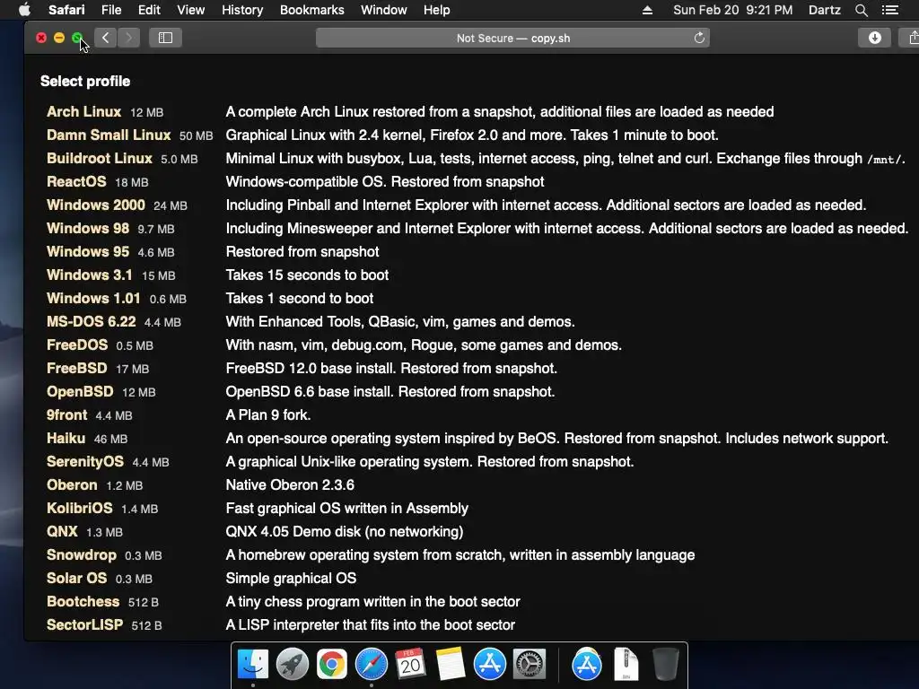Show Safari downloads list
The height and width of the screenshot is (689, 919).
coord(874,38)
